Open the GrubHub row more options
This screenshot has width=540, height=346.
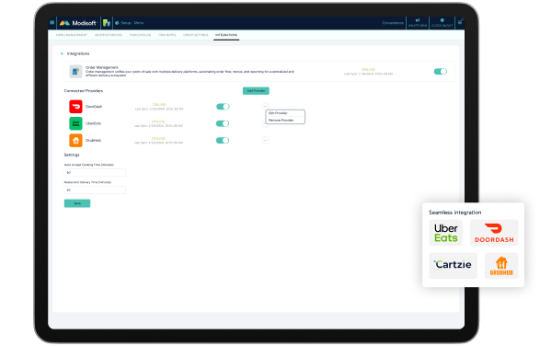[x=266, y=141]
